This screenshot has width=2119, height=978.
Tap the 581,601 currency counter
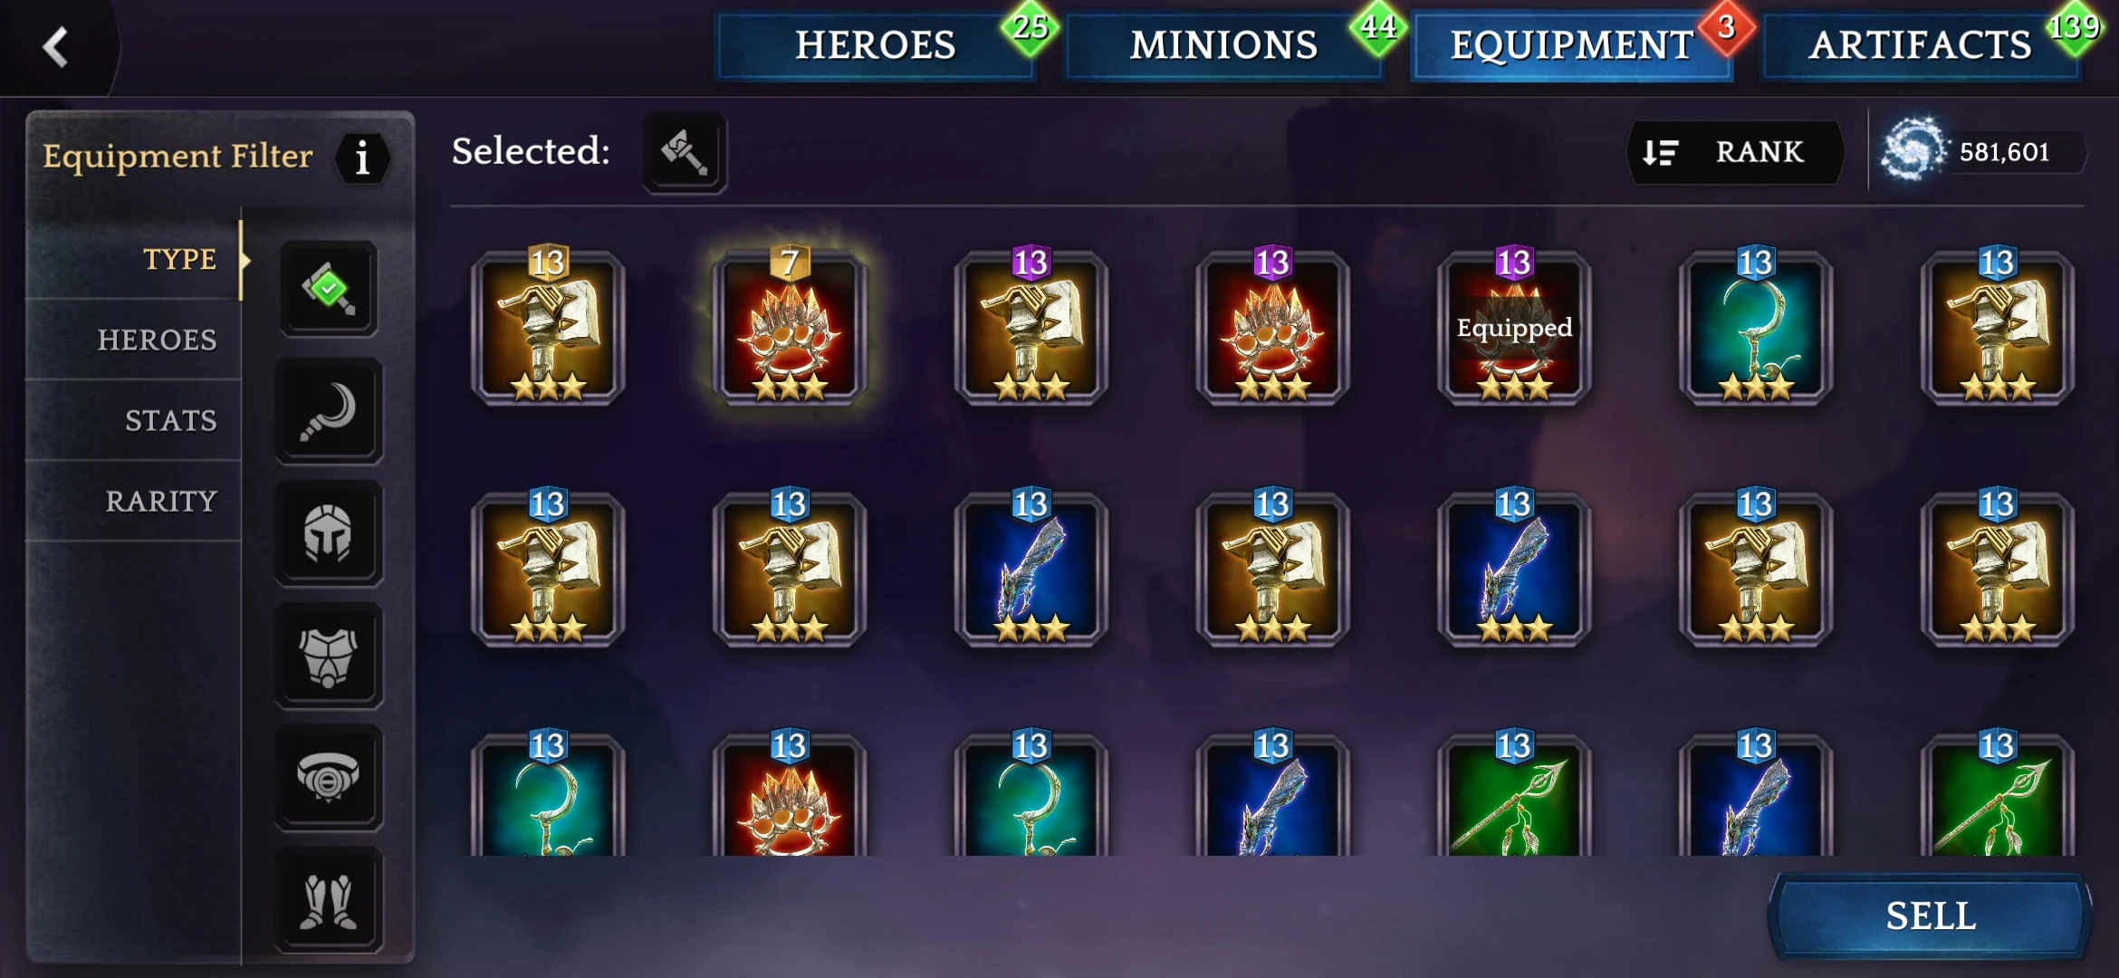(x=1983, y=152)
